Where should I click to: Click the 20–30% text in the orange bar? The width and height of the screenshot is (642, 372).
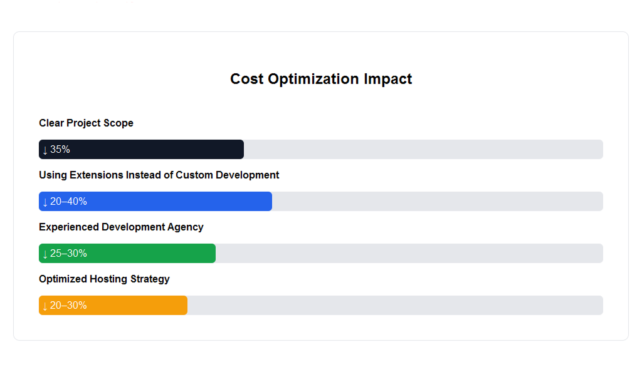[x=68, y=306]
